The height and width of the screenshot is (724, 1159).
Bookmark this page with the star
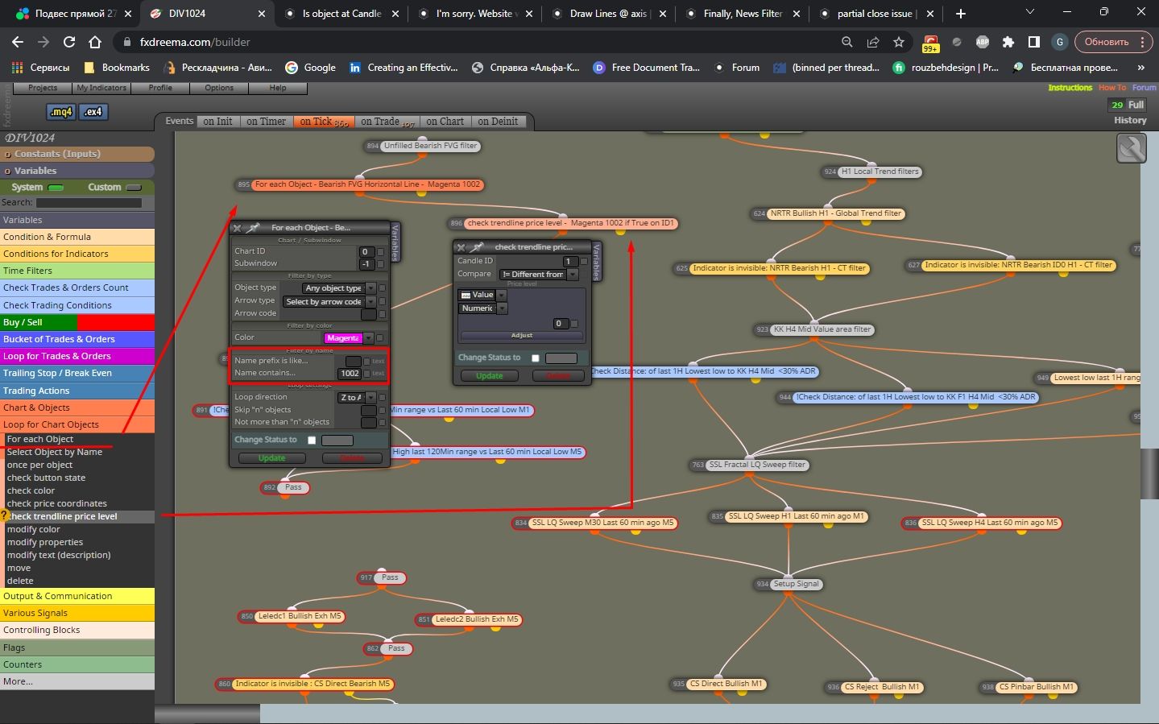click(898, 42)
